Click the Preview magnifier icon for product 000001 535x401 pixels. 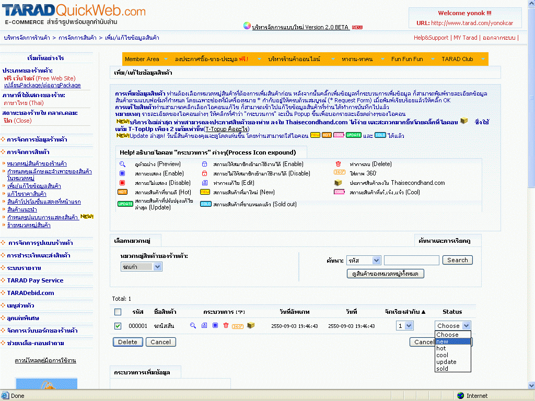point(193,325)
